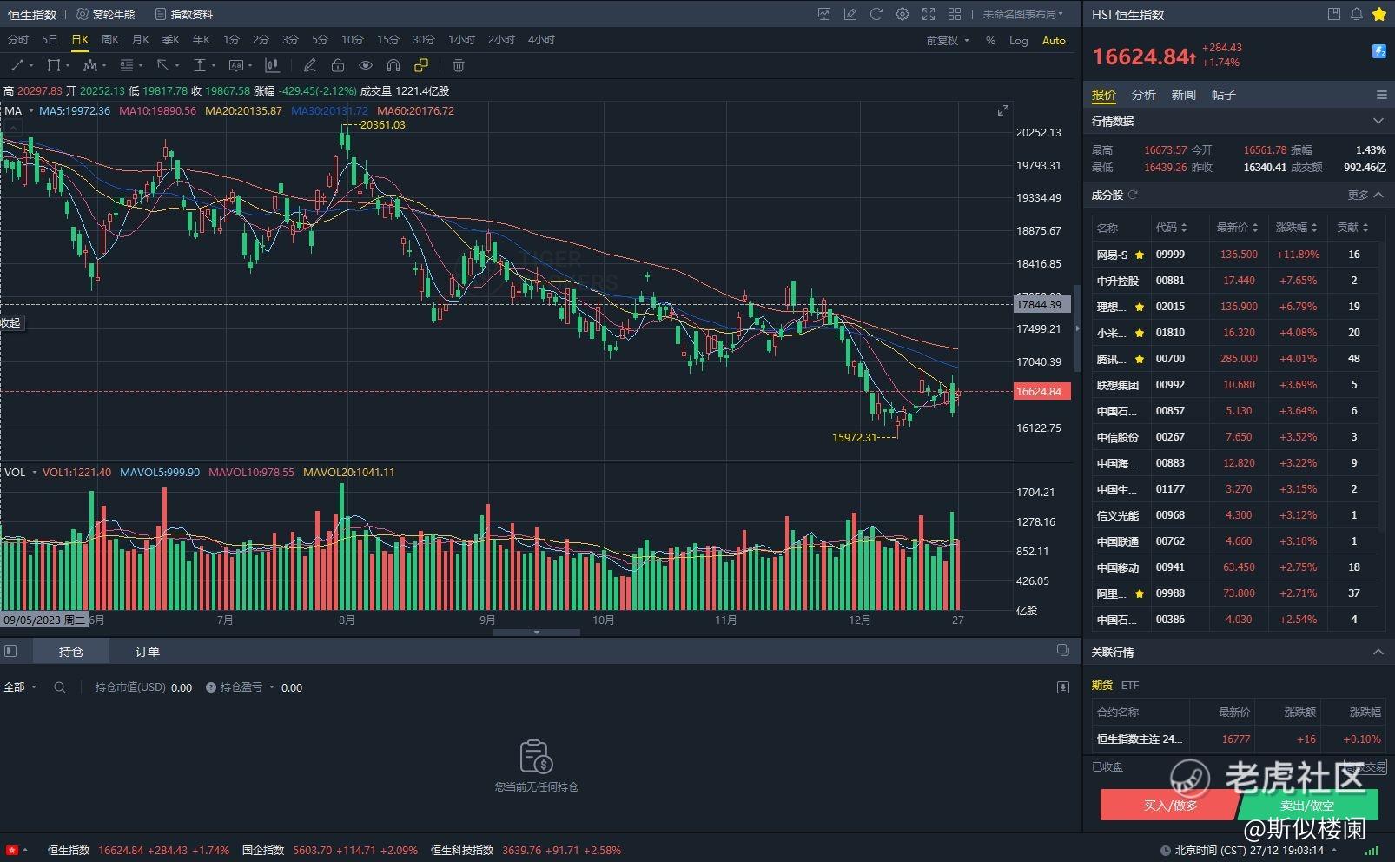Toggle the magnet snap mode
The width and height of the screenshot is (1395, 862).
tap(393, 65)
